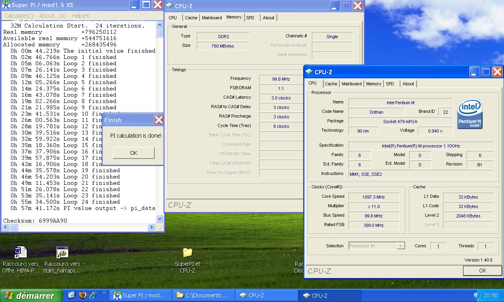Close the Super PI window
This screenshot has width=504, height=302.
[x=157, y=5]
